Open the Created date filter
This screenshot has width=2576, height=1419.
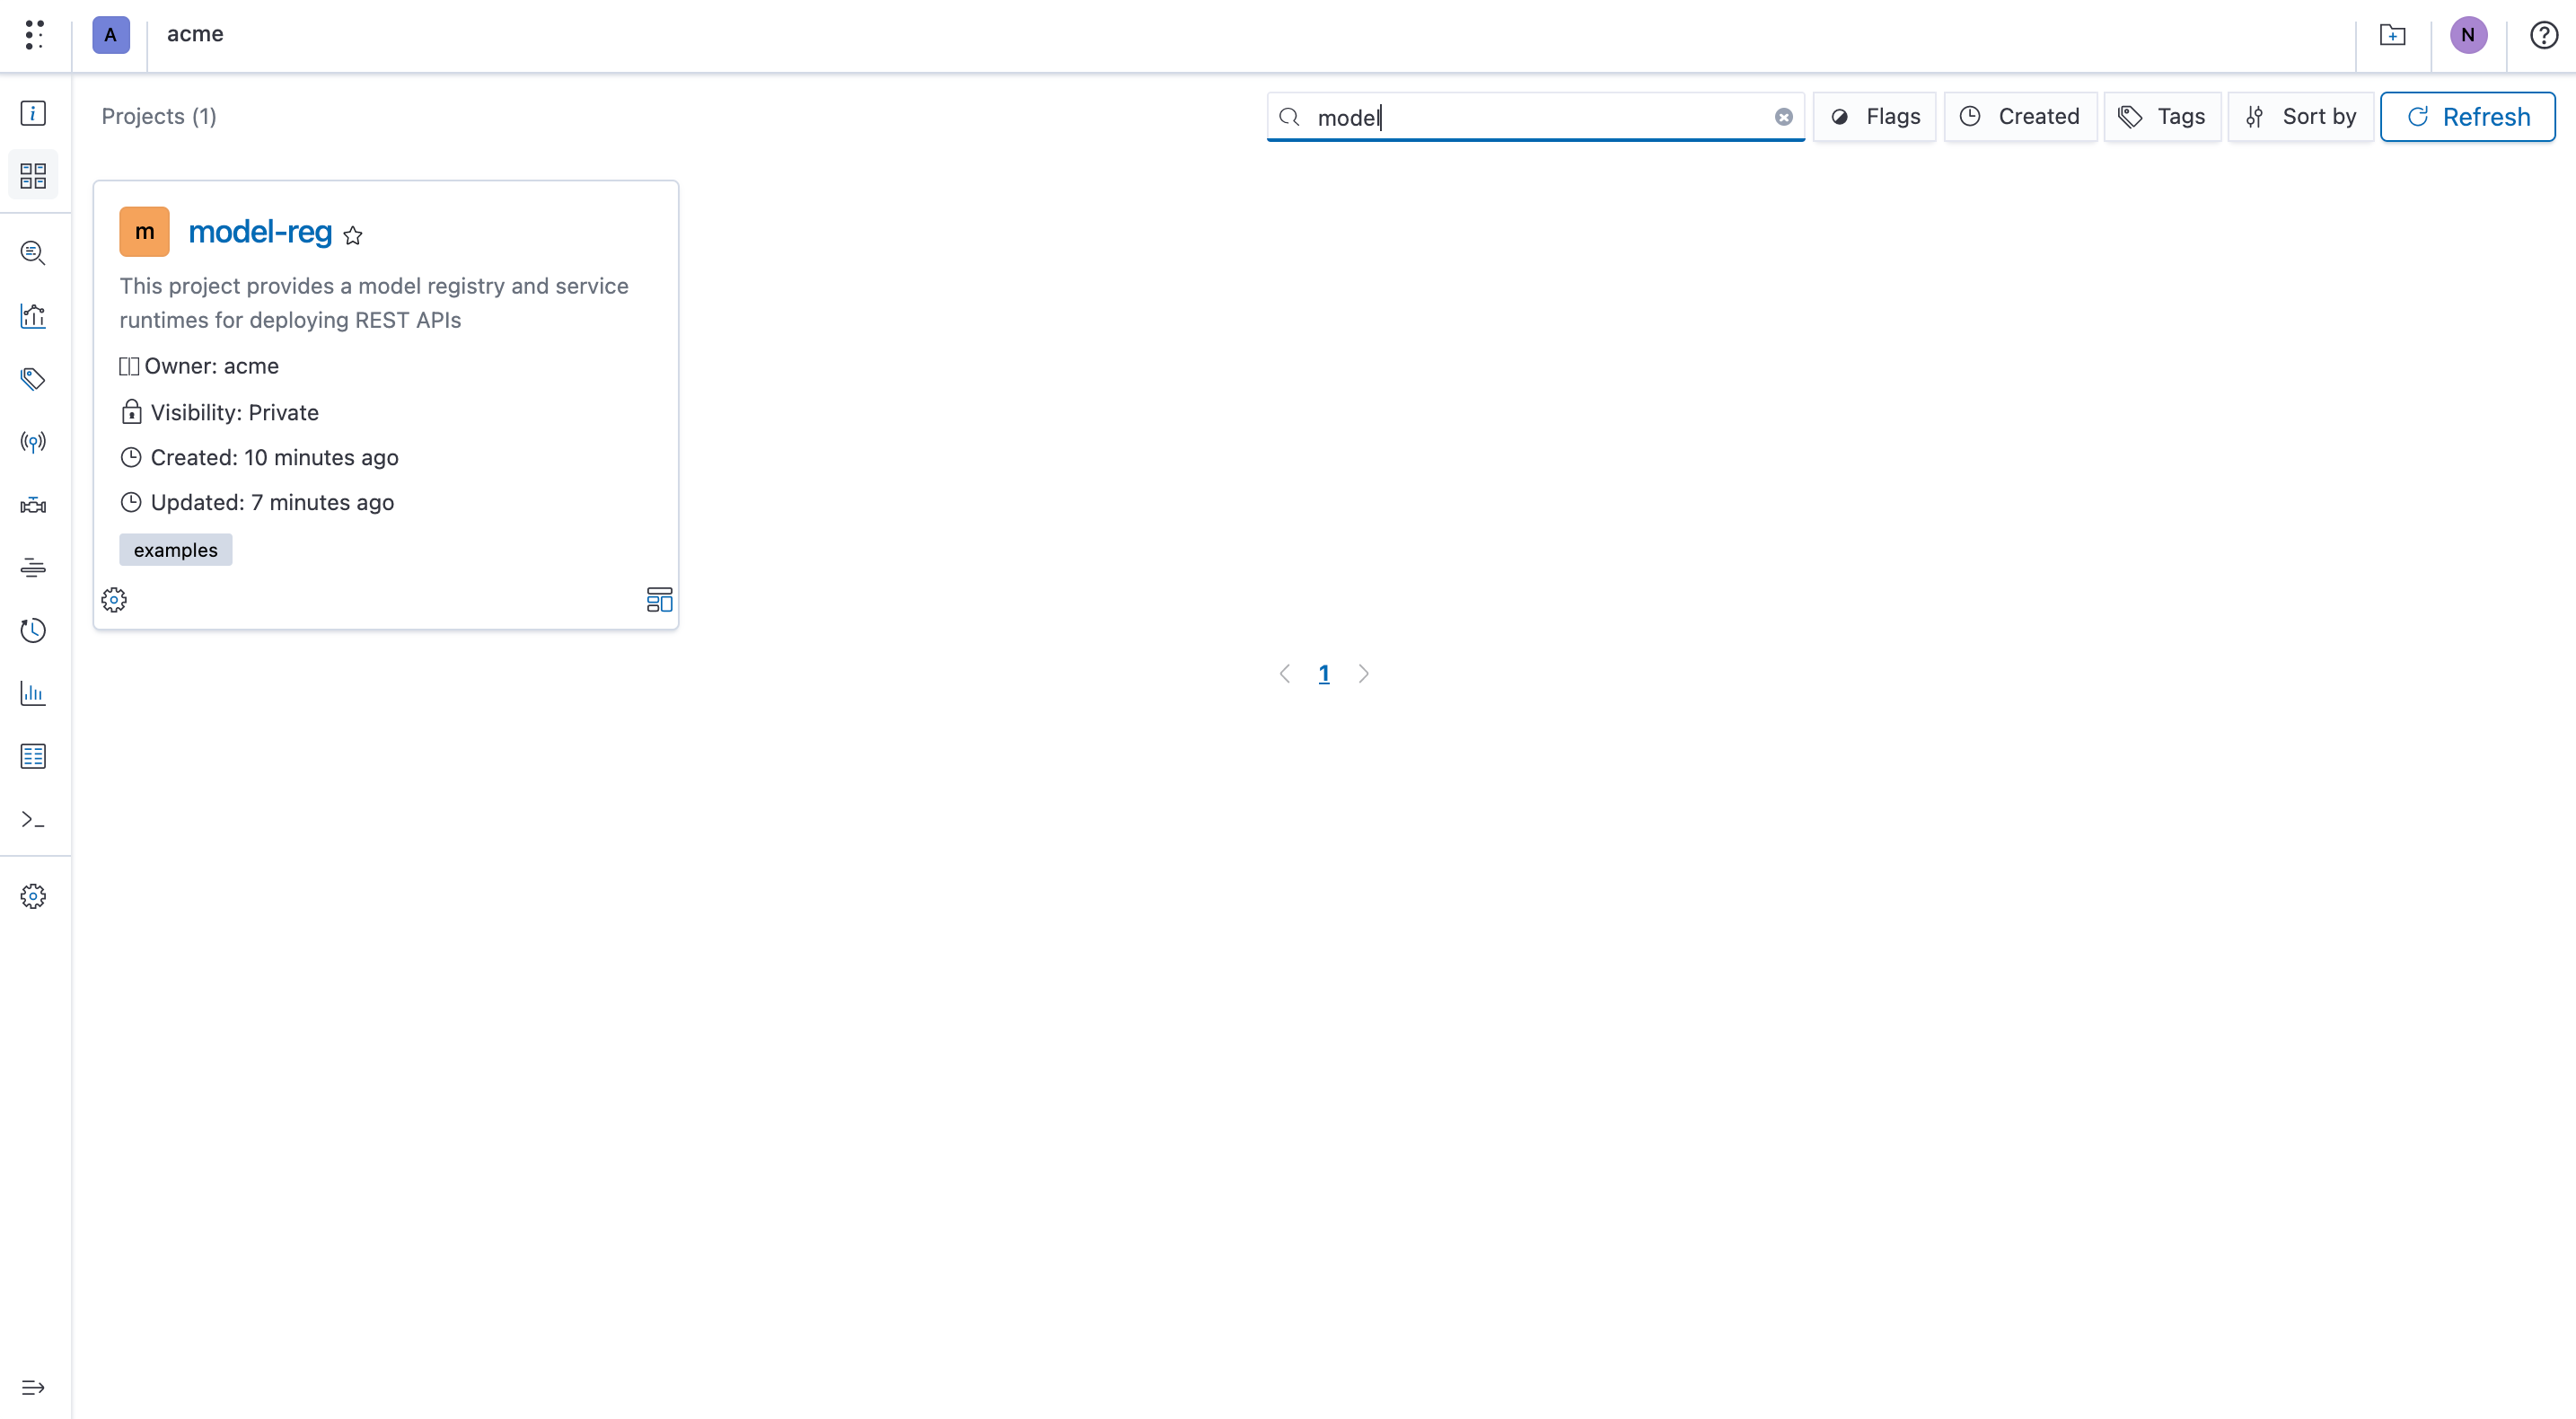point(2020,117)
